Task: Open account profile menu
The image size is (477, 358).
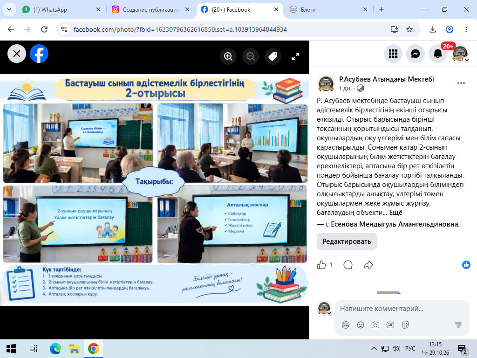Action: coord(460,54)
